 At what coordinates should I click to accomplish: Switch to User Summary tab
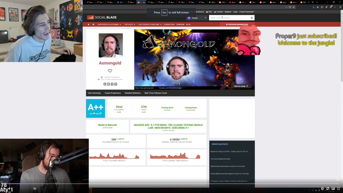(94, 93)
